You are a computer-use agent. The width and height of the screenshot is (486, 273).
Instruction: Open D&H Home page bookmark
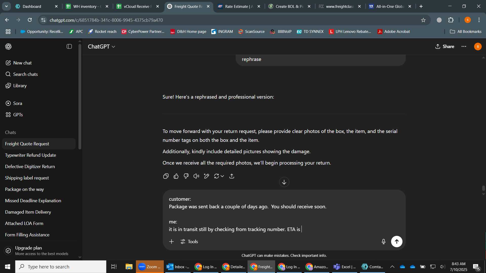click(188, 32)
